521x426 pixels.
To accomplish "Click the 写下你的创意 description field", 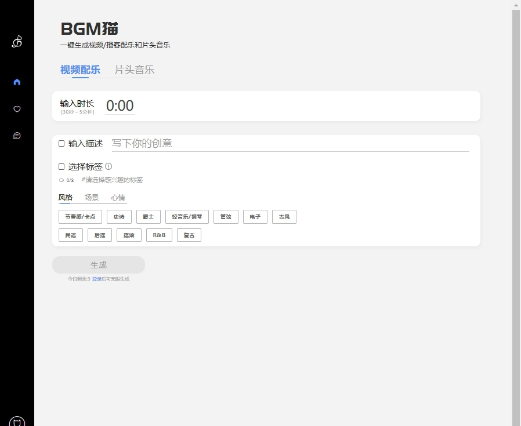I will [291, 143].
